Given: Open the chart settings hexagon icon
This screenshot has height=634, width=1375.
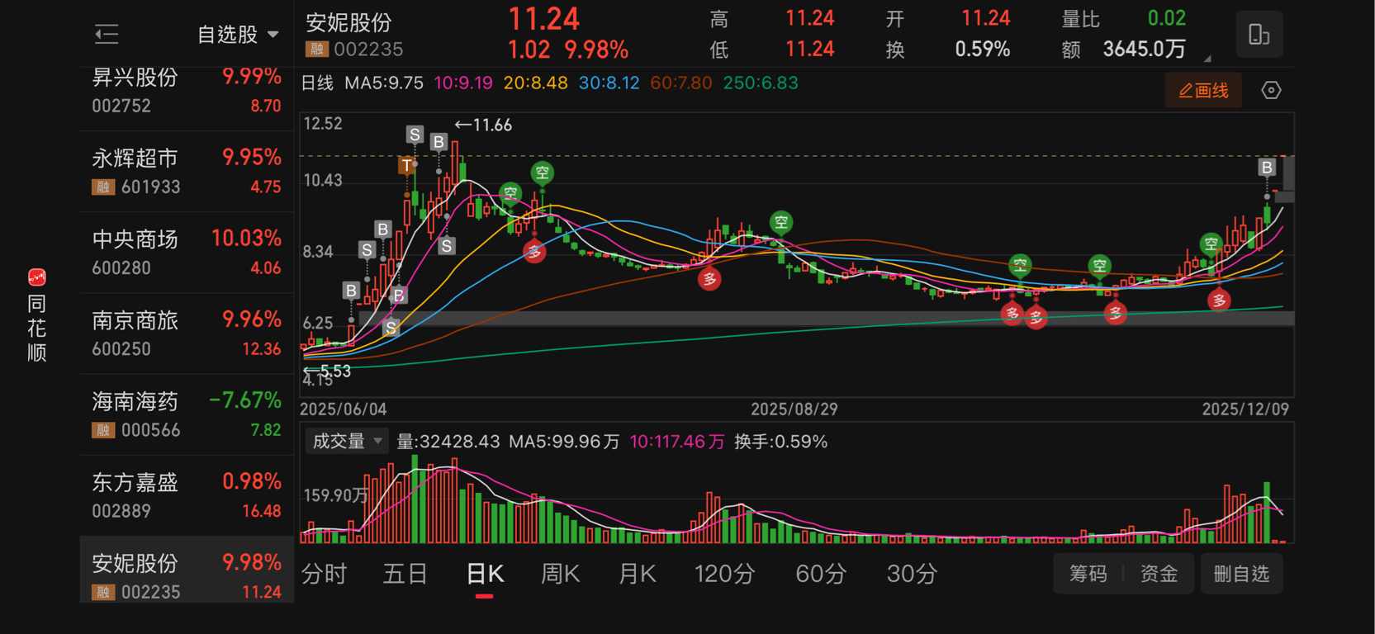Looking at the screenshot, I should point(1271,90).
